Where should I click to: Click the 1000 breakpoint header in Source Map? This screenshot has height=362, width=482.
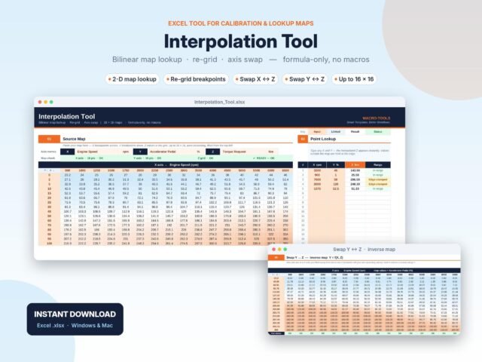point(82,170)
